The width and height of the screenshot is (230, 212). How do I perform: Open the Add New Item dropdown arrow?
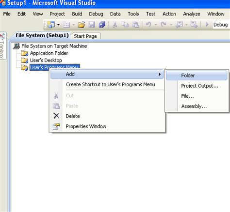tap(73, 25)
